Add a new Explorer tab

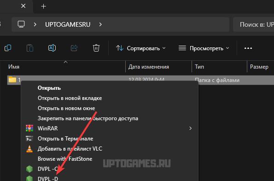click(x=43, y=6)
